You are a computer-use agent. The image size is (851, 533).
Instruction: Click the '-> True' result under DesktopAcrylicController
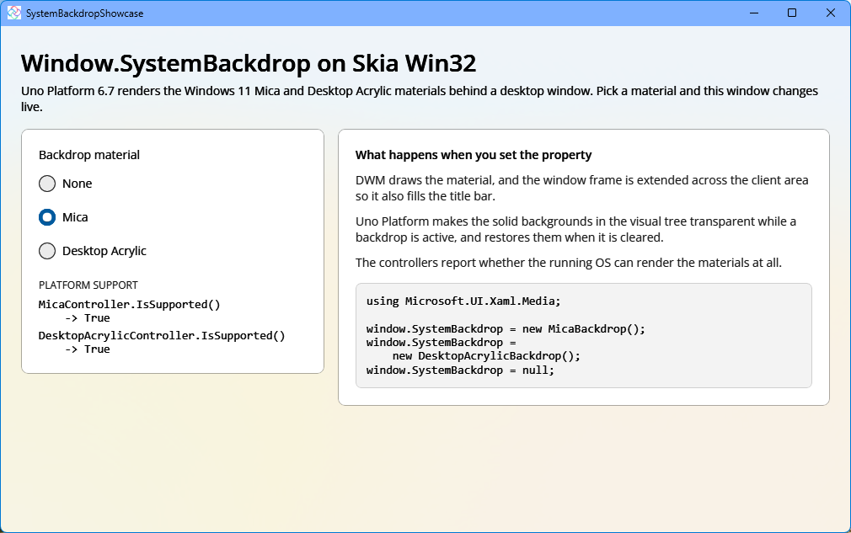pyautogui.click(x=88, y=349)
